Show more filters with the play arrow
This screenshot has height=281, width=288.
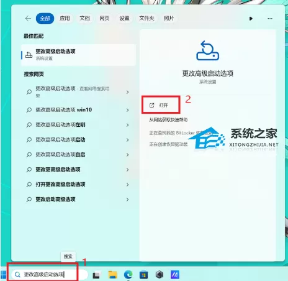point(251,19)
